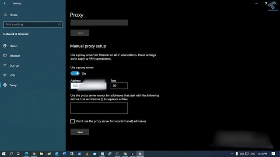This screenshot has width=280, height=157.
Task: Open the network tray icon
Action: (x=247, y=154)
